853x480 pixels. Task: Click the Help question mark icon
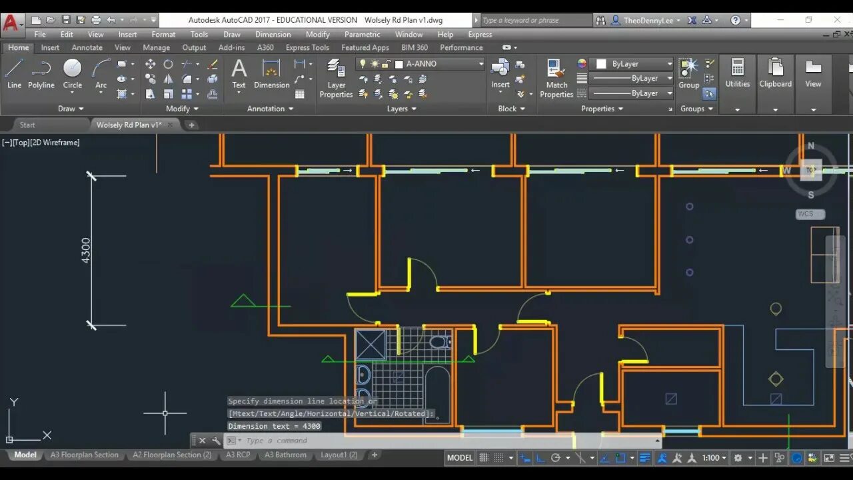pyautogui.click(x=736, y=21)
